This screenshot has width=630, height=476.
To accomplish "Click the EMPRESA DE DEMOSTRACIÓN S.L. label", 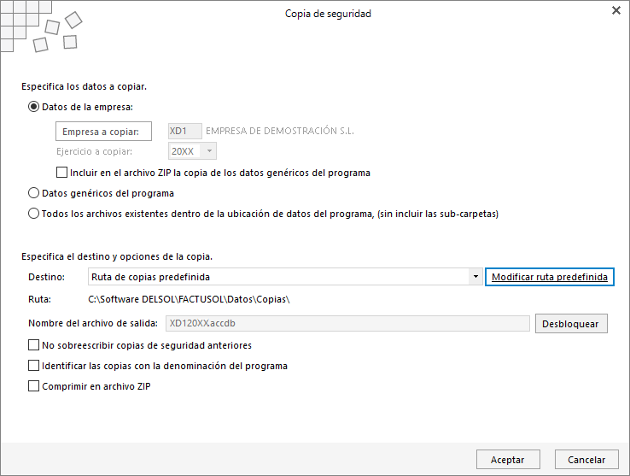I will click(x=280, y=131).
